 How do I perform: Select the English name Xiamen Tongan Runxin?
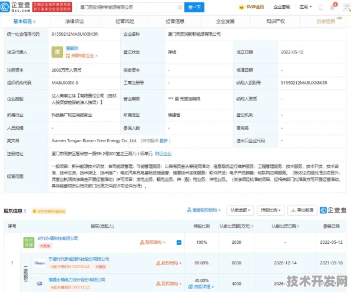pos(94,140)
